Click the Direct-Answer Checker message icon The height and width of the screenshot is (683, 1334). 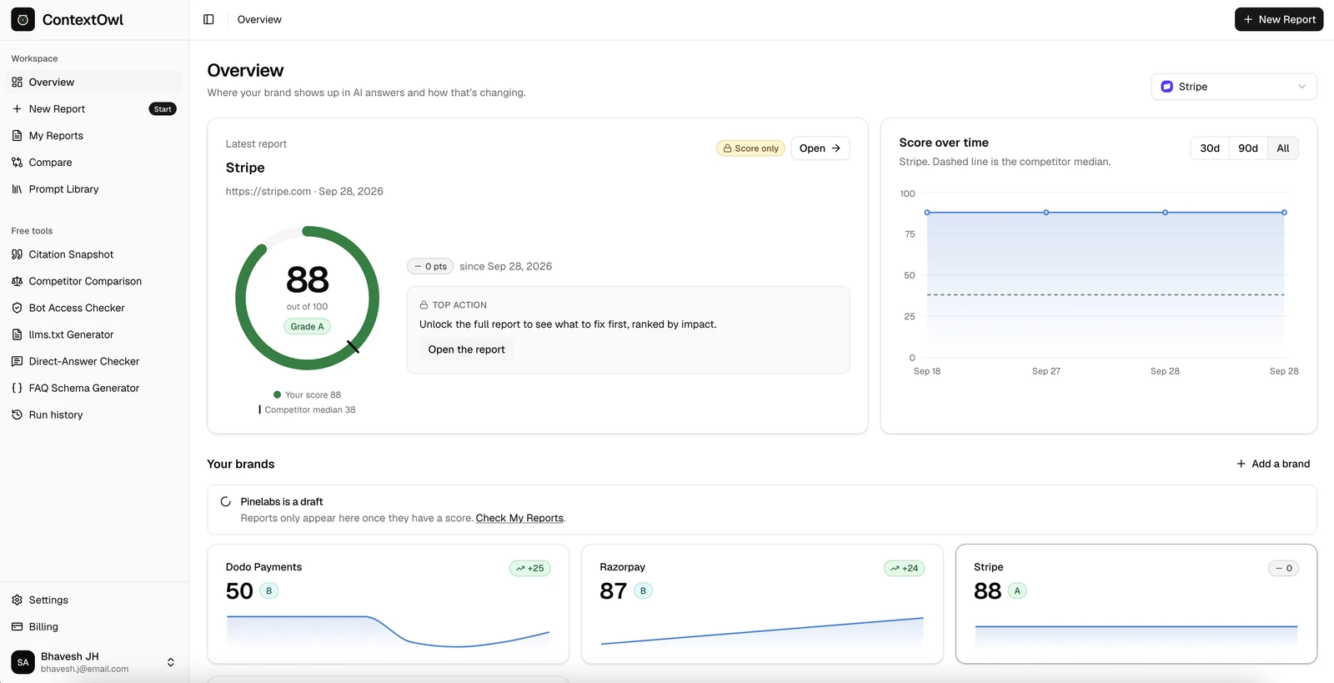click(x=17, y=361)
